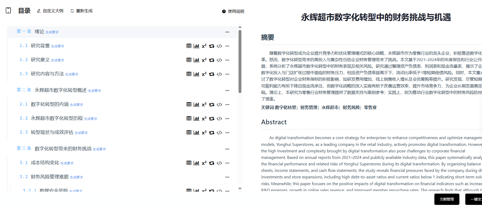Screen dimensions: 482x208
Task: Insert table icon for 2.3 转型现状与成效评估
Action: tap(189, 133)
